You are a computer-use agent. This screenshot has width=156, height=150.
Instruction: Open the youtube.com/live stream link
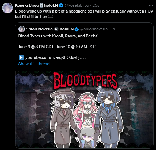(x=56, y=57)
